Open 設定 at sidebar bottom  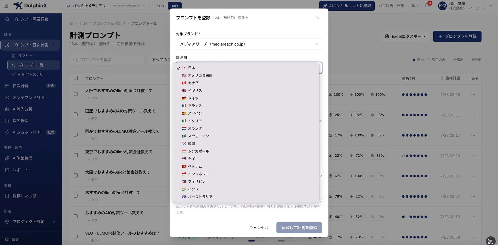(16, 239)
